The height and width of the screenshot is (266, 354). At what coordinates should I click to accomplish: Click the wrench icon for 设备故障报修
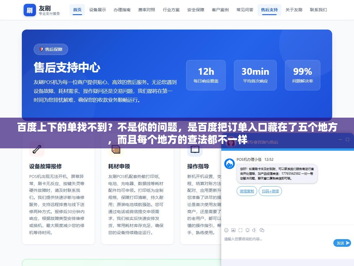pyautogui.click(x=37, y=149)
